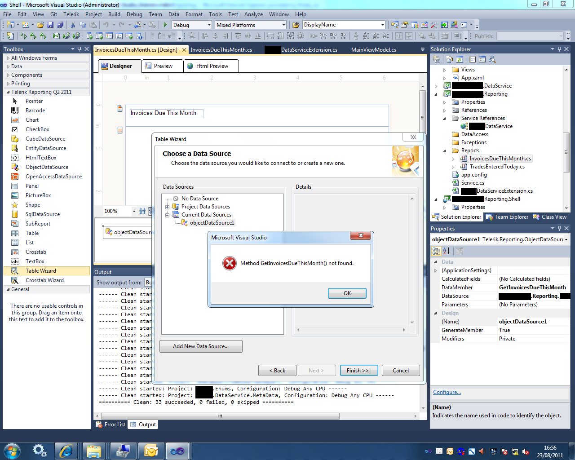Select the Invoices Due This Month text box
575x460 pixels.
click(166, 114)
